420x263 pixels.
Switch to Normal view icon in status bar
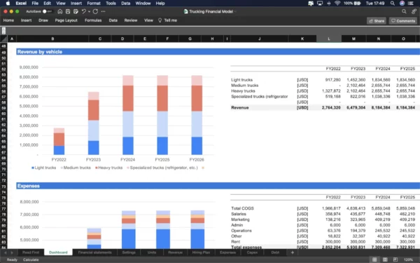(374, 259)
